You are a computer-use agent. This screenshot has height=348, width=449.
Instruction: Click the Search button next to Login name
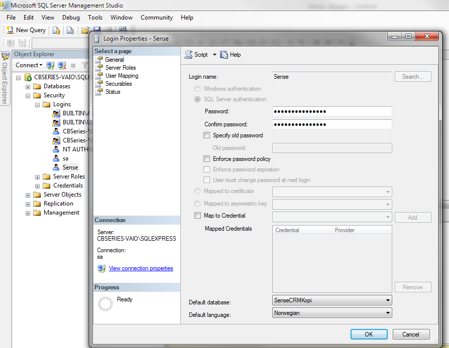click(x=413, y=77)
